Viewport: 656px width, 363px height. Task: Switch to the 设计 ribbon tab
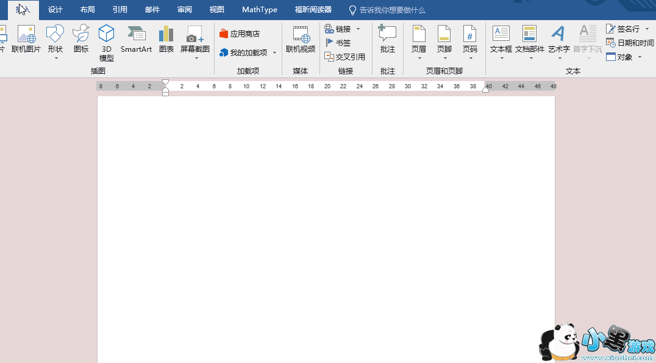click(55, 10)
